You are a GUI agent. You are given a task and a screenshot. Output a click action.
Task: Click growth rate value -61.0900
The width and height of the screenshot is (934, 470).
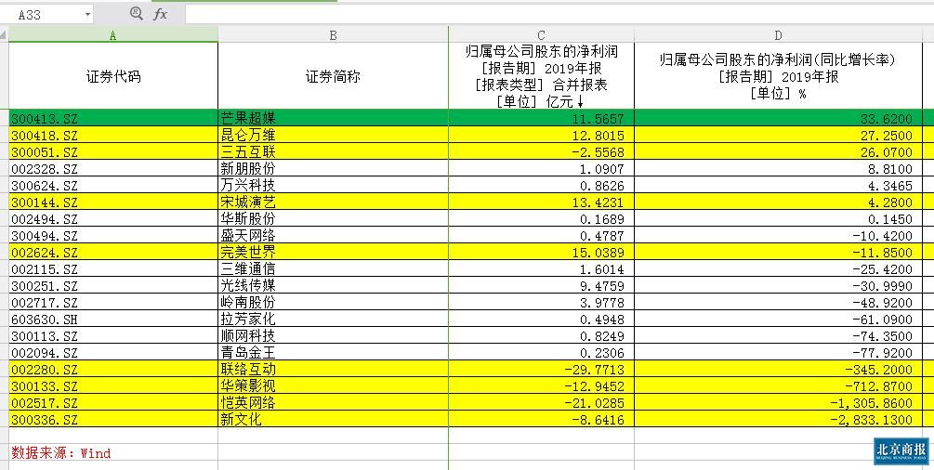(x=778, y=318)
